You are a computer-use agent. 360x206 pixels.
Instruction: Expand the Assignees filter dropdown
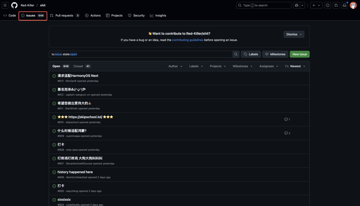(x=269, y=66)
